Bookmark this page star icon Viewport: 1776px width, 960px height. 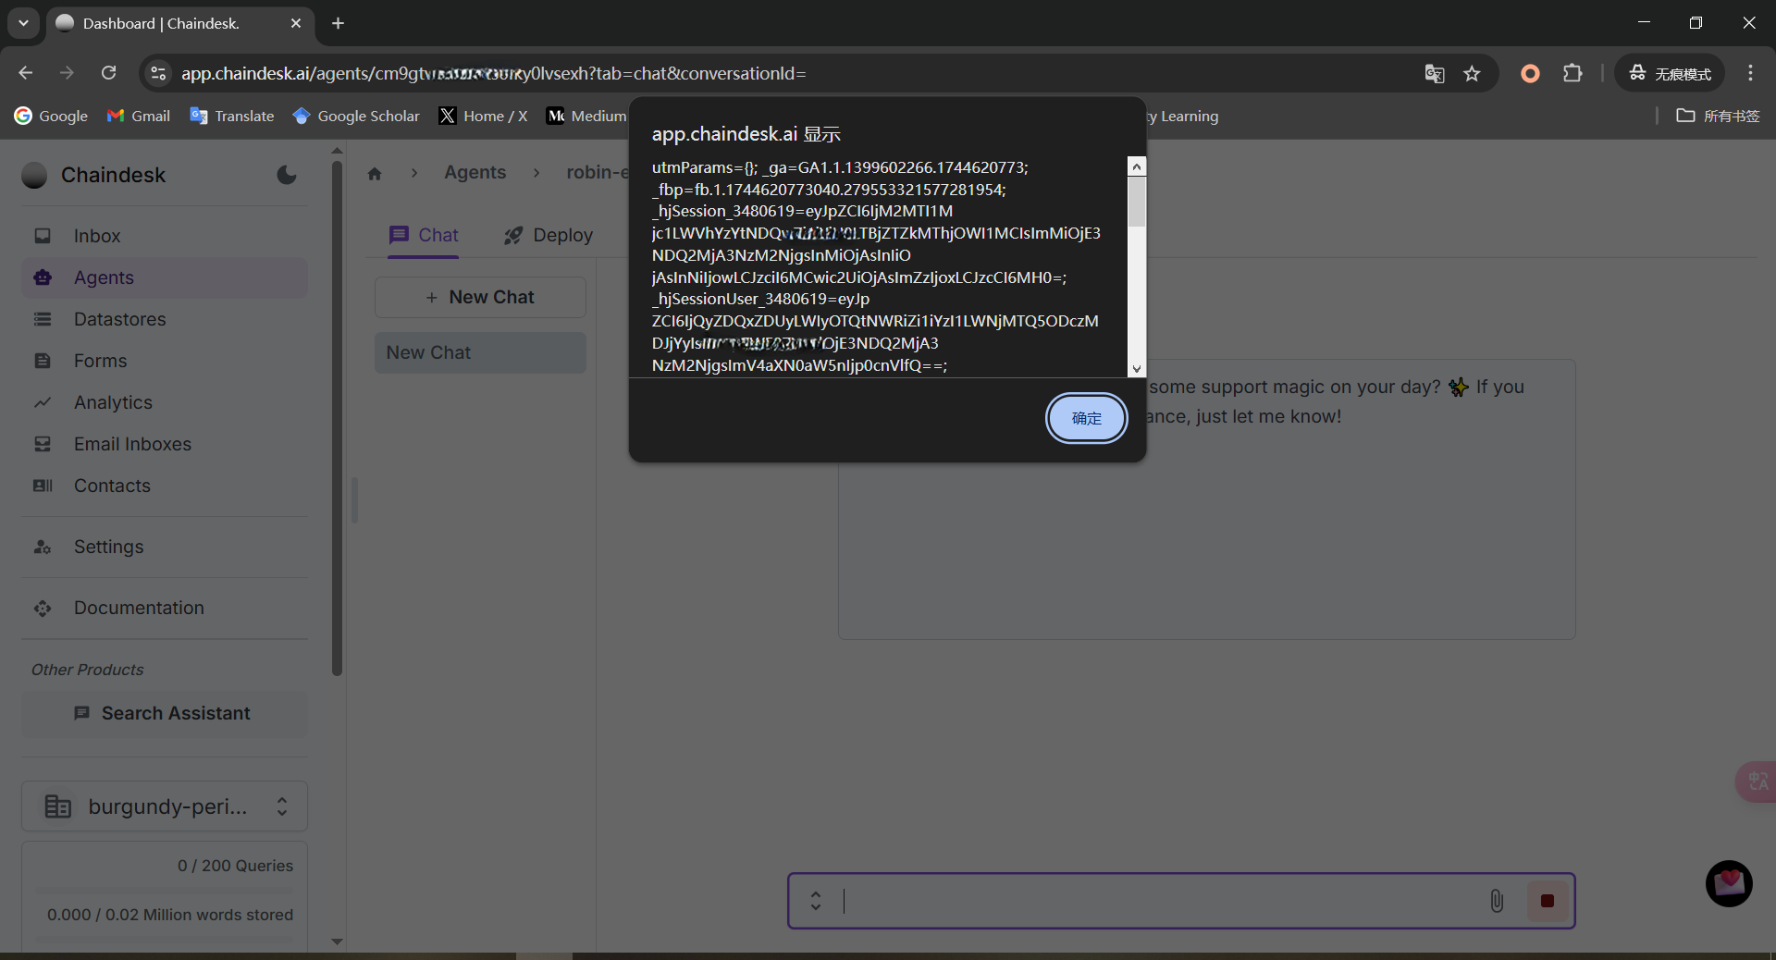pyautogui.click(x=1472, y=74)
